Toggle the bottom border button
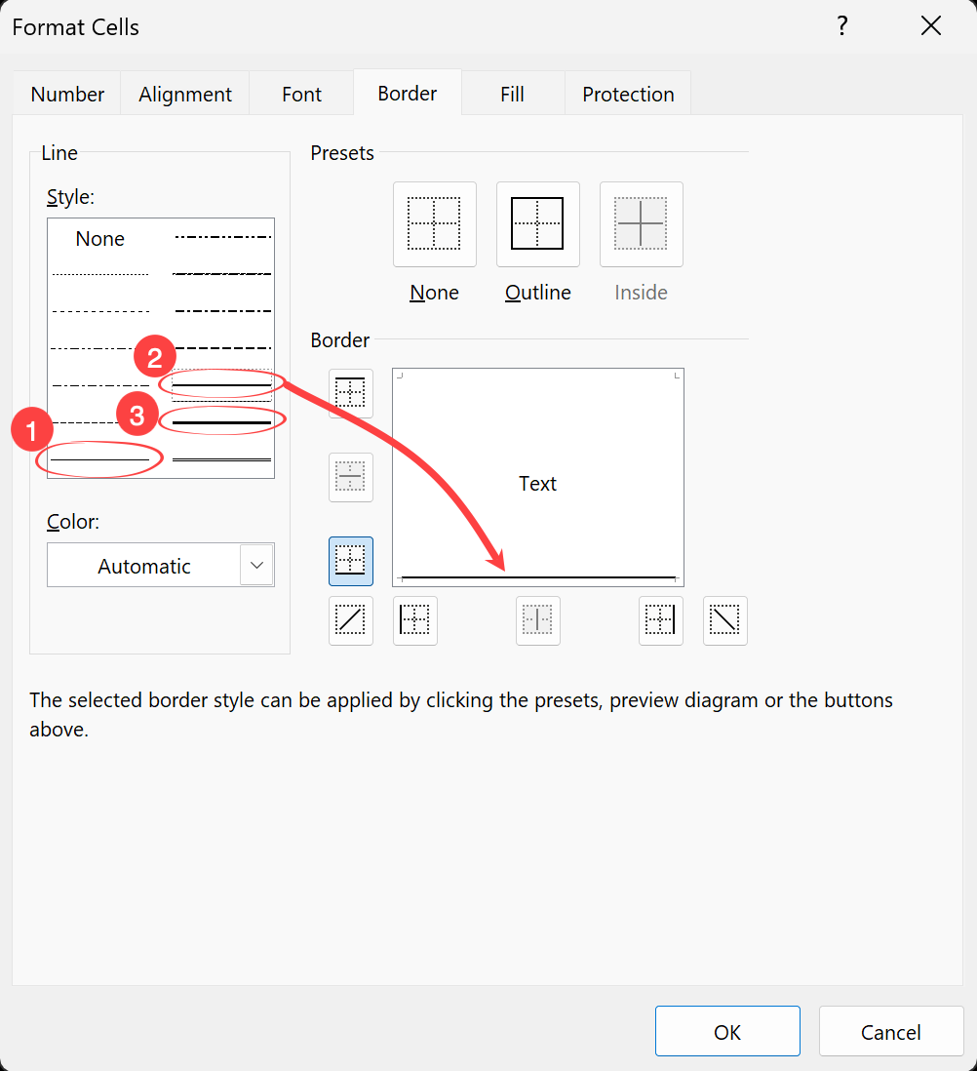 coord(351,561)
